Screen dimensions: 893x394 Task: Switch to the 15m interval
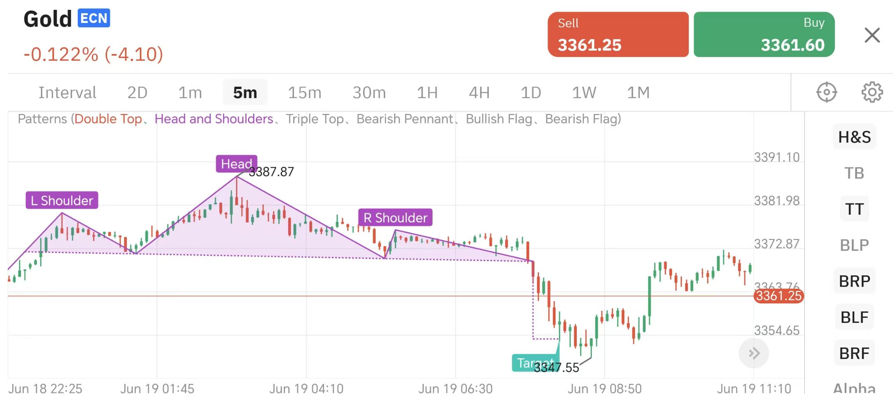tap(305, 93)
